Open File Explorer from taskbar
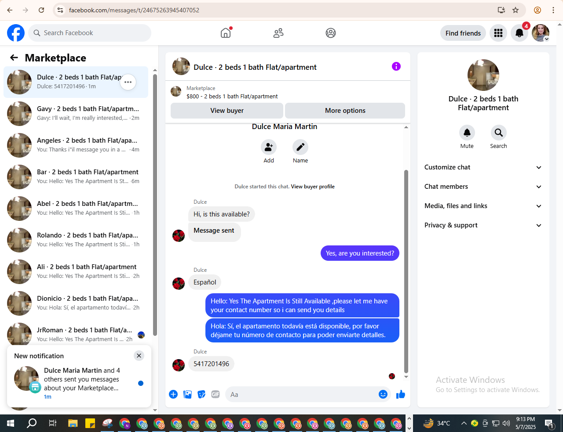Screen dimensions: 563x432 pyautogui.click(x=73, y=423)
